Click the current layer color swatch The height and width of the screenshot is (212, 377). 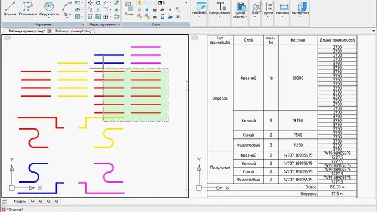click(160, 2)
